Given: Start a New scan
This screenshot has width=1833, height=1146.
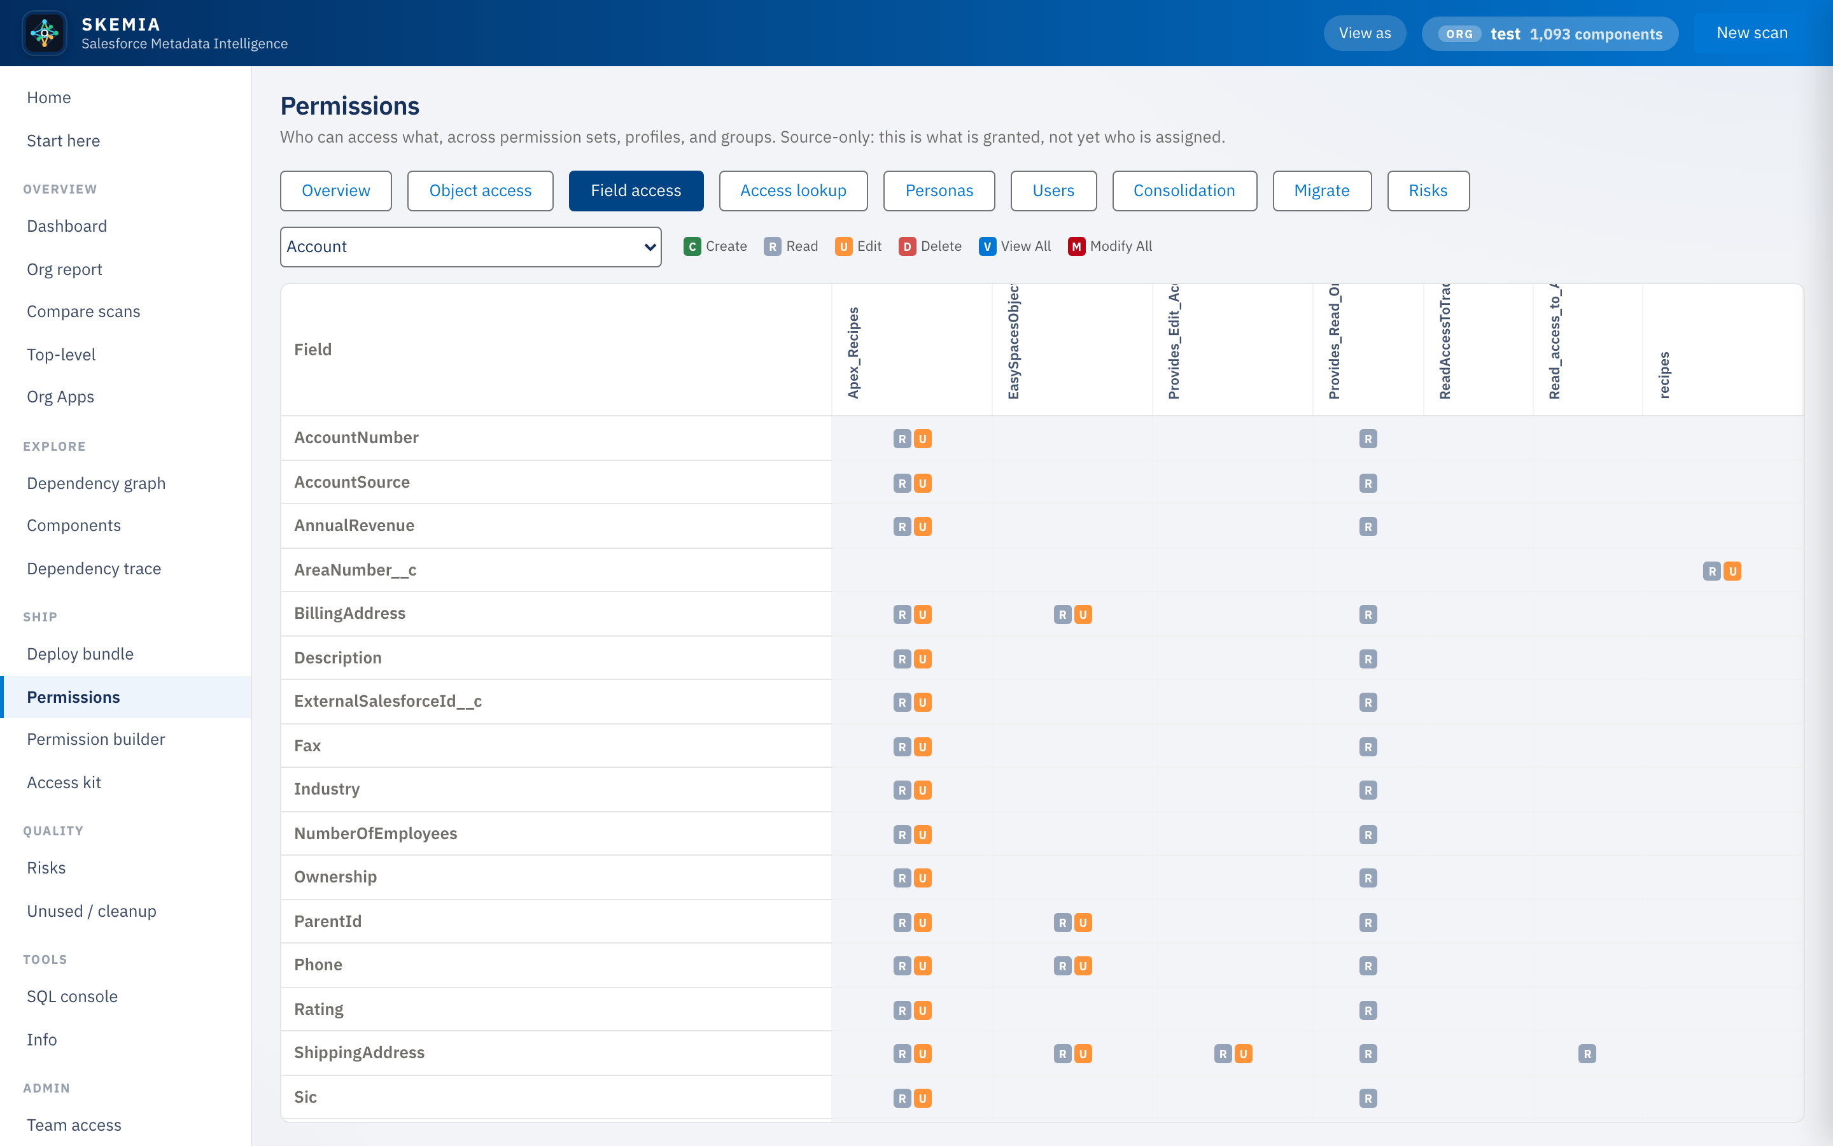Looking at the screenshot, I should tap(1752, 33).
